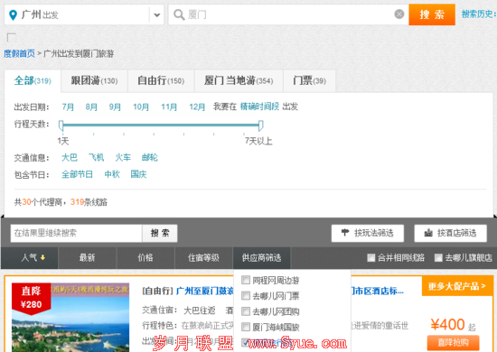Sort results by 价格
Image resolution: width=497 pixels, height=352 pixels.
[145, 257]
